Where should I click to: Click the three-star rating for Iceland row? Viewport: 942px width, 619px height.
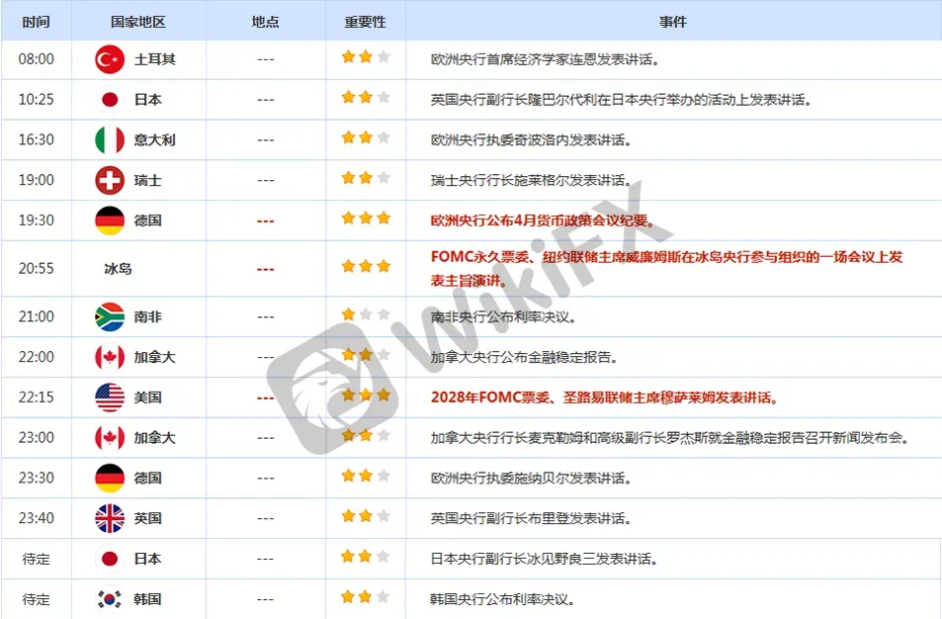(366, 266)
